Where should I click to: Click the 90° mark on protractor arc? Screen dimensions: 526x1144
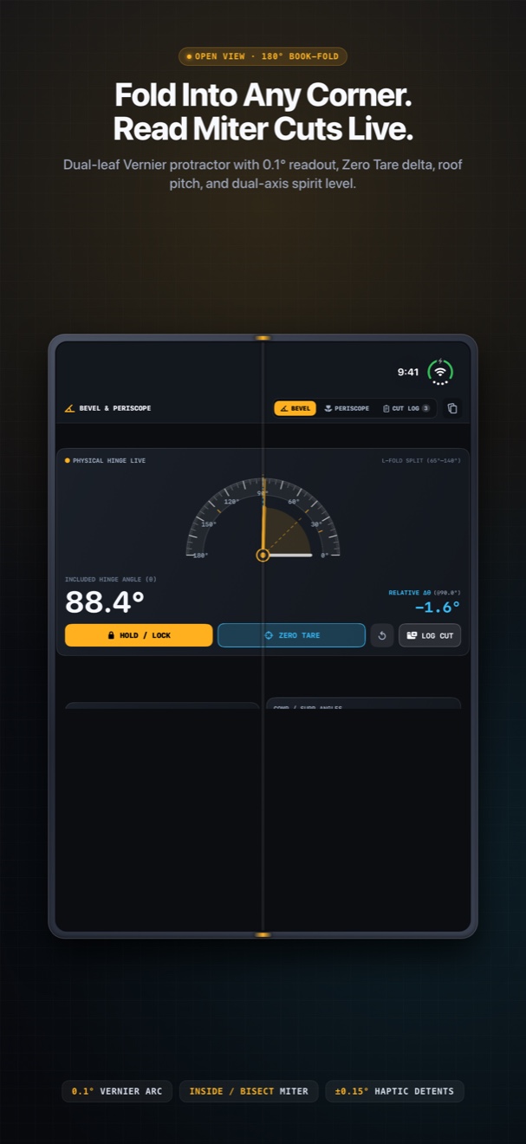pyautogui.click(x=263, y=493)
